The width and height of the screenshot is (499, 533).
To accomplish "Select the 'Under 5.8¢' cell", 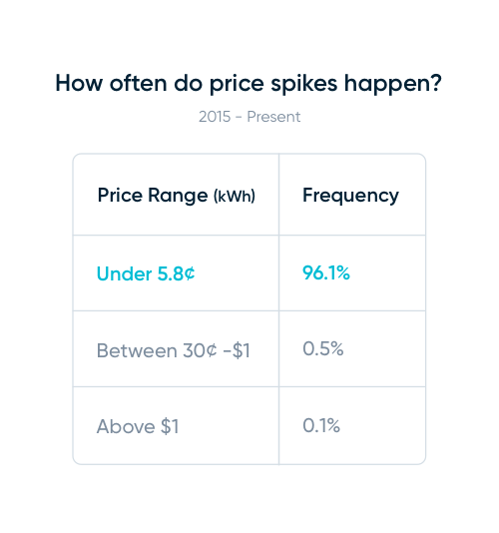I will tap(146, 273).
